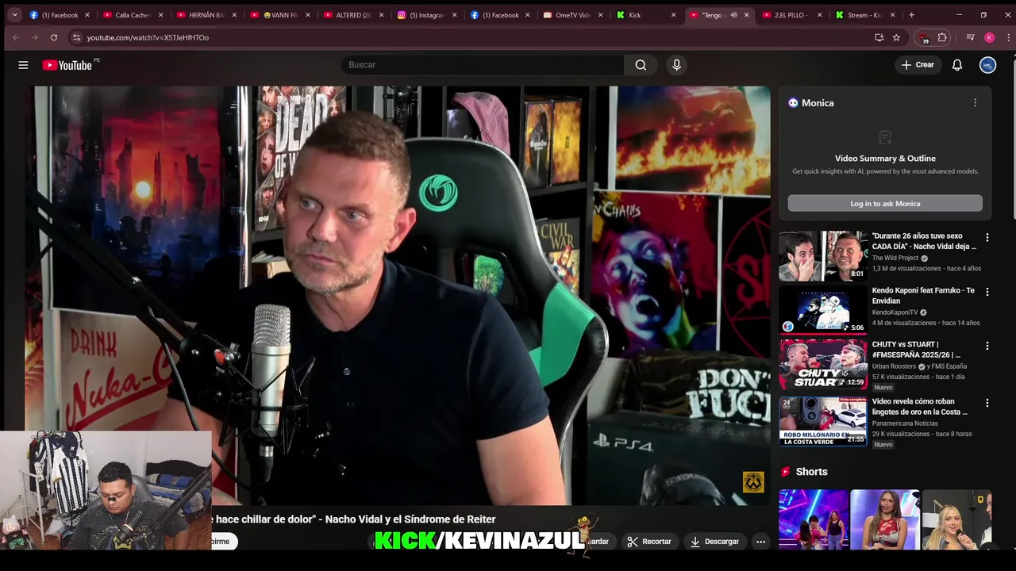Viewport: 1016px width, 571px height.
Task: Open the CHUTY vs STUART thumbnail
Action: (822, 364)
